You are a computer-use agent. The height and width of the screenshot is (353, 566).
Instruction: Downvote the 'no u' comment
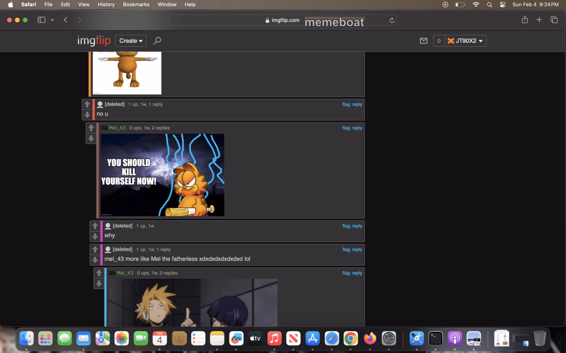(87, 115)
